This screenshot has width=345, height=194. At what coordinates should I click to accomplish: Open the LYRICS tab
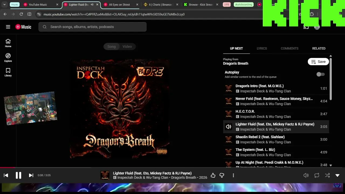coord(262,48)
